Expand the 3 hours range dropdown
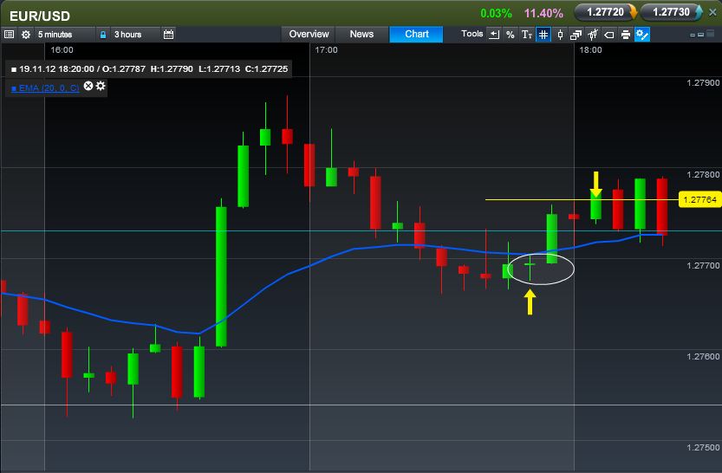722x473 pixels. [x=133, y=35]
